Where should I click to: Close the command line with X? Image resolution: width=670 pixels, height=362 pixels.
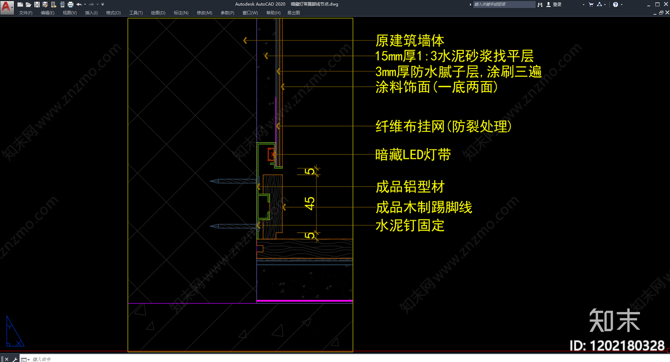[x=6, y=359]
